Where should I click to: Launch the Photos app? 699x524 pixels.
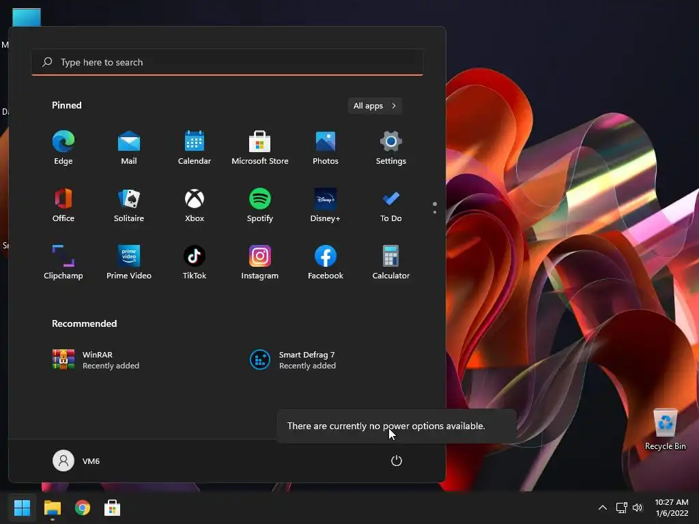326,148
